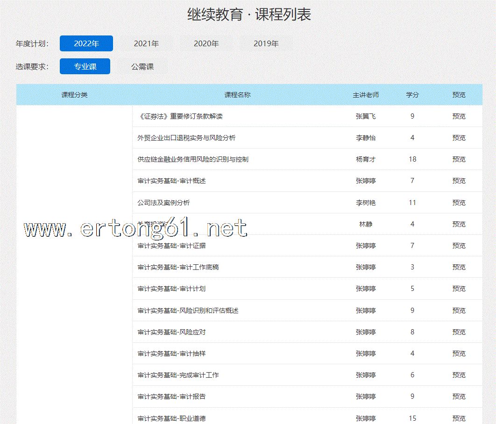
Task: Switch to 公需课 course requirement
Action: point(142,66)
